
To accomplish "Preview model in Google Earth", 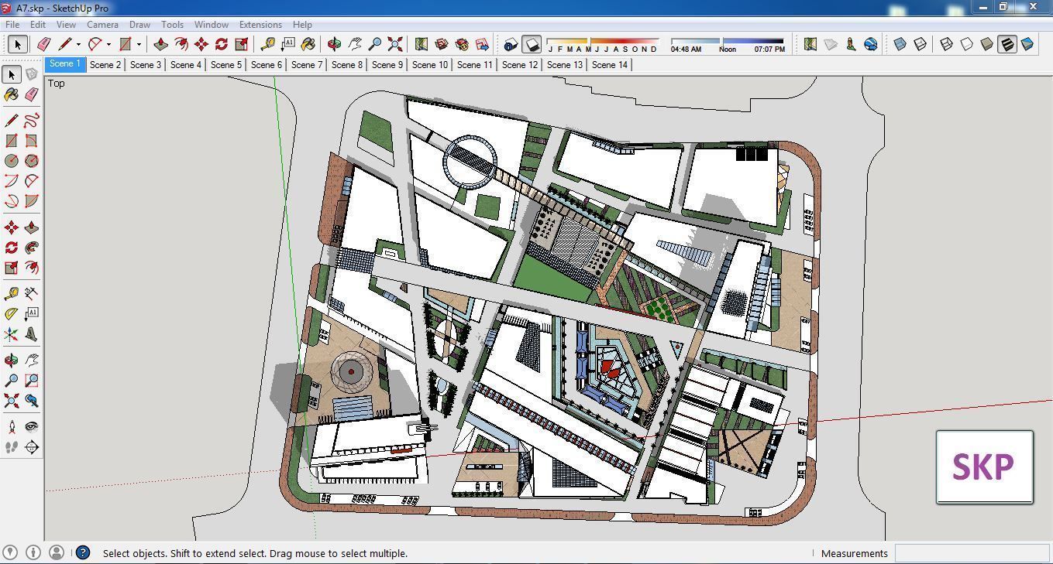I will click(871, 44).
